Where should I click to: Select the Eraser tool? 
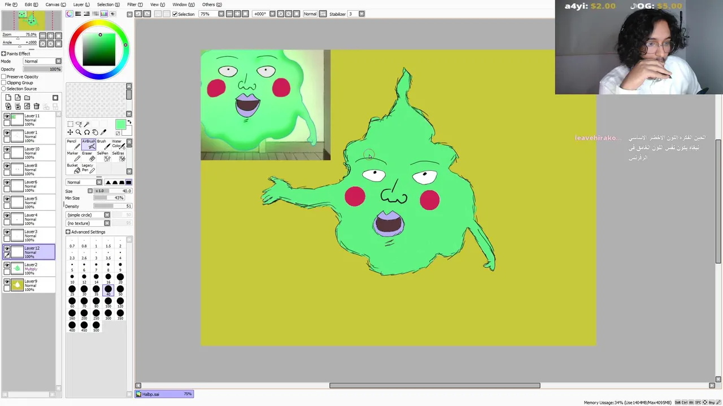point(88,156)
